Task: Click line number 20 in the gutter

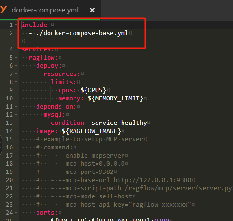Action: (x=9, y=180)
